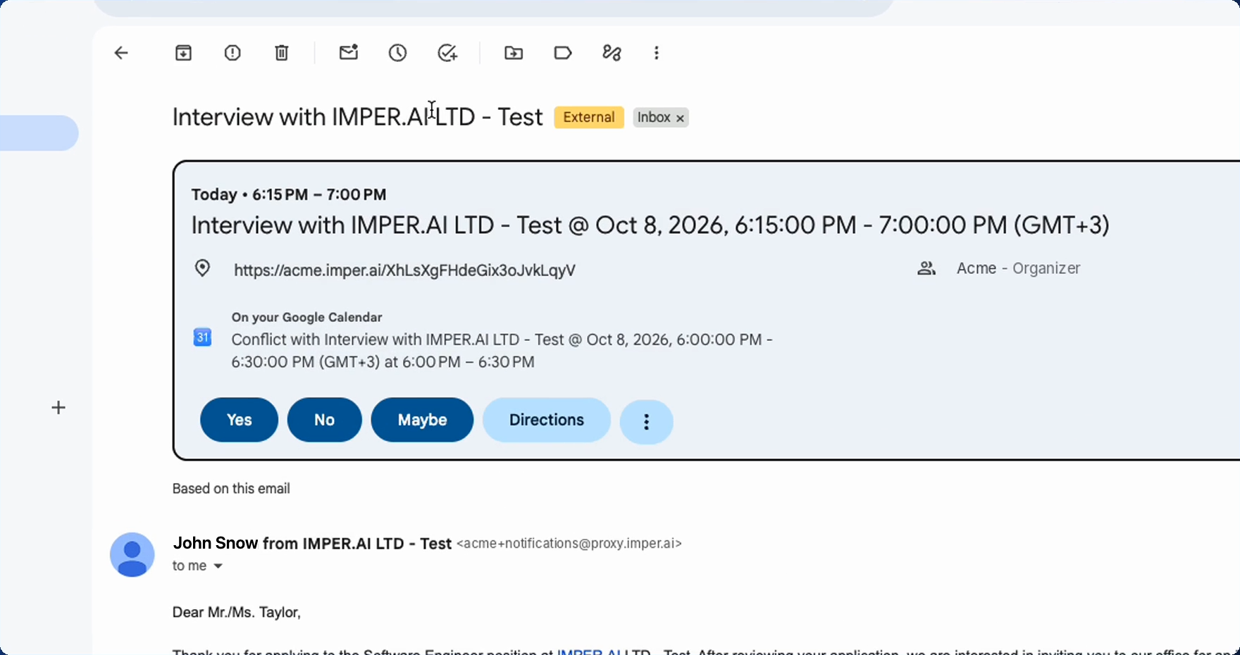Open more options in email toolbar
The width and height of the screenshot is (1240, 655).
point(657,53)
